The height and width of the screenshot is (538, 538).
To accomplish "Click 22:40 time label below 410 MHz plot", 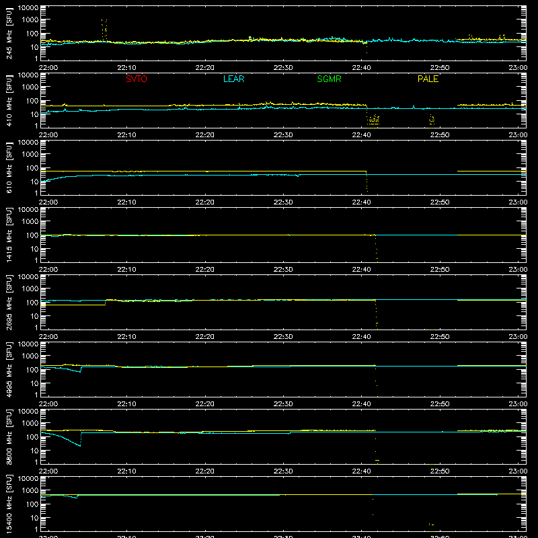I will [361, 135].
